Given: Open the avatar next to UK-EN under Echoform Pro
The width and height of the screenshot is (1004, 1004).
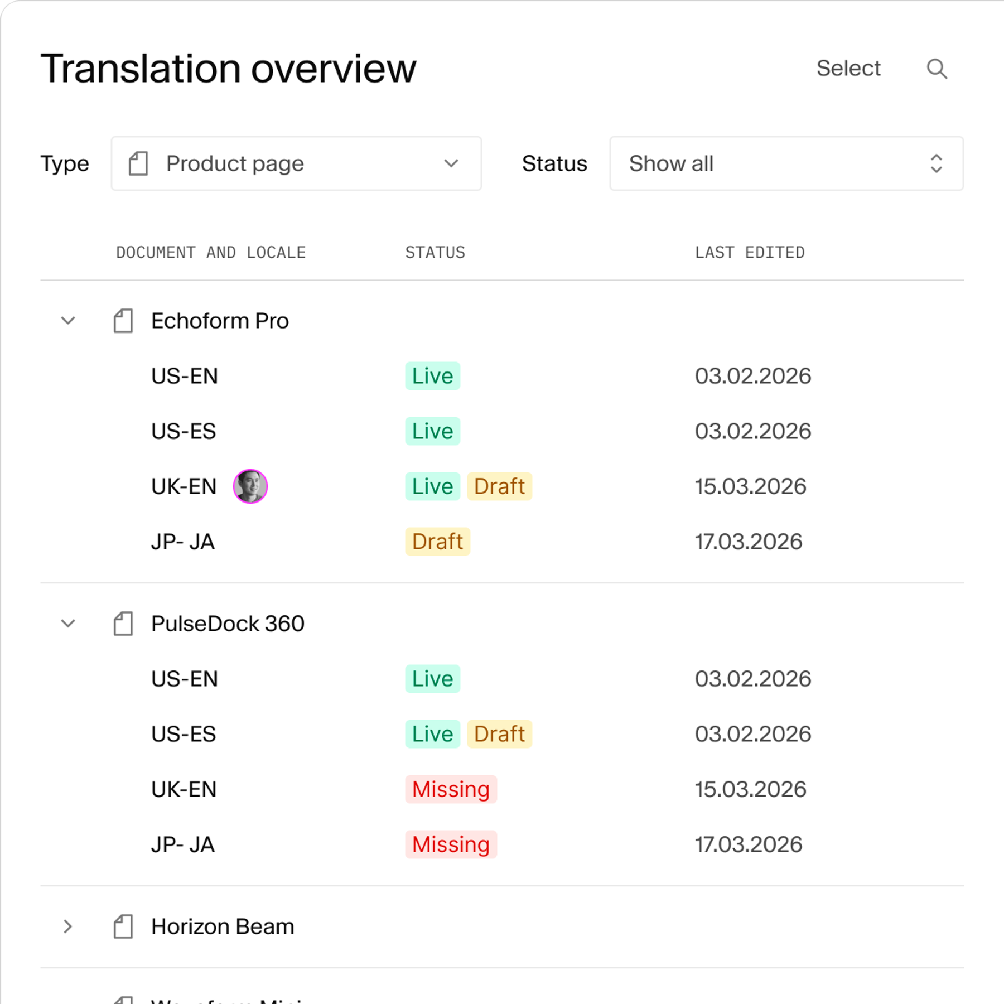Looking at the screenshot, I should (x=250, y=486).
